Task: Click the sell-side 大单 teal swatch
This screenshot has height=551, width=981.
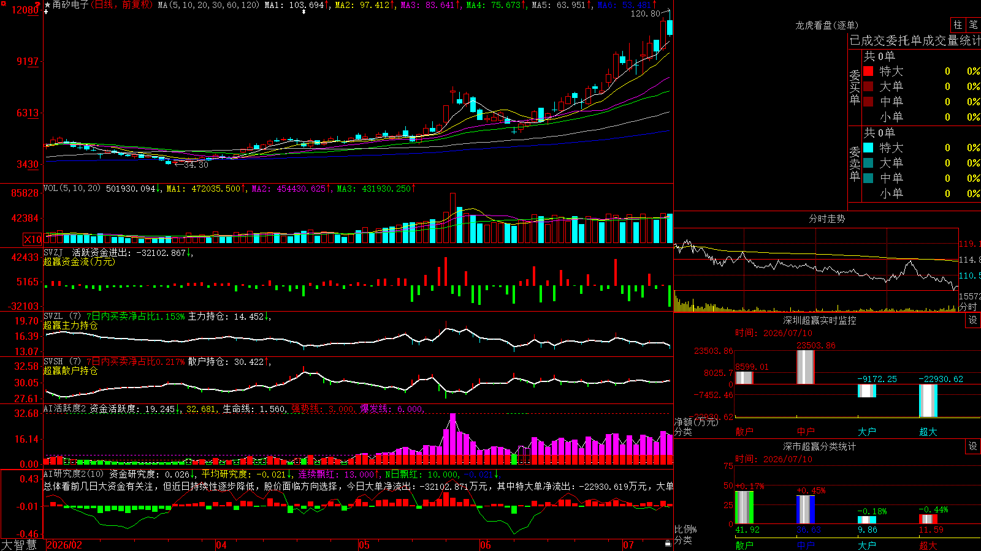Action: tap(868, 163)
